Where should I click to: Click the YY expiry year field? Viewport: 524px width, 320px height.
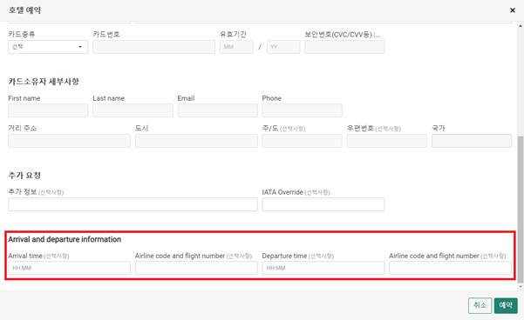pos(283,47)
